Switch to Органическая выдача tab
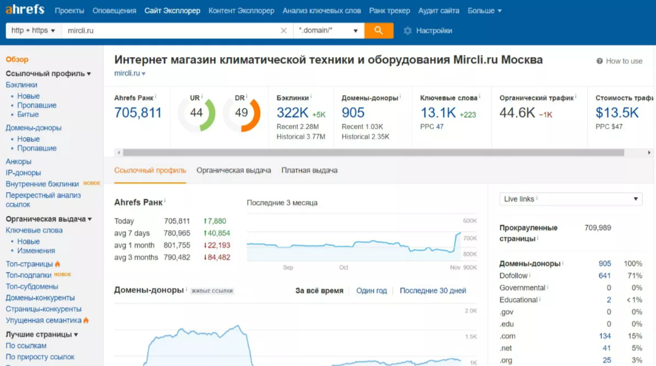This screenshot has height=366, width=656. [234, 170]
